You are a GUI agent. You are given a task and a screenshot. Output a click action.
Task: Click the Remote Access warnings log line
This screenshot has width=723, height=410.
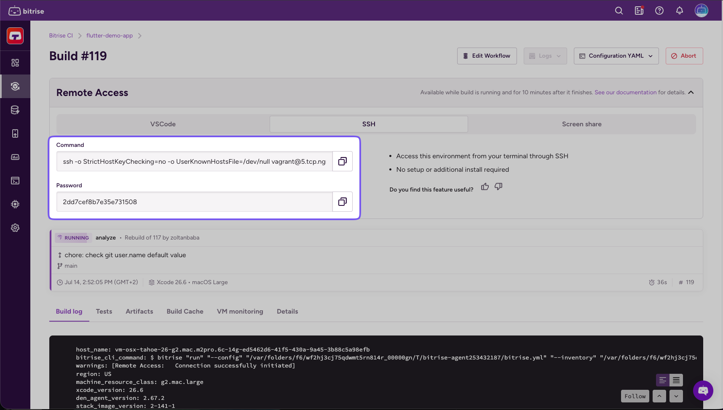coord(185,366)
